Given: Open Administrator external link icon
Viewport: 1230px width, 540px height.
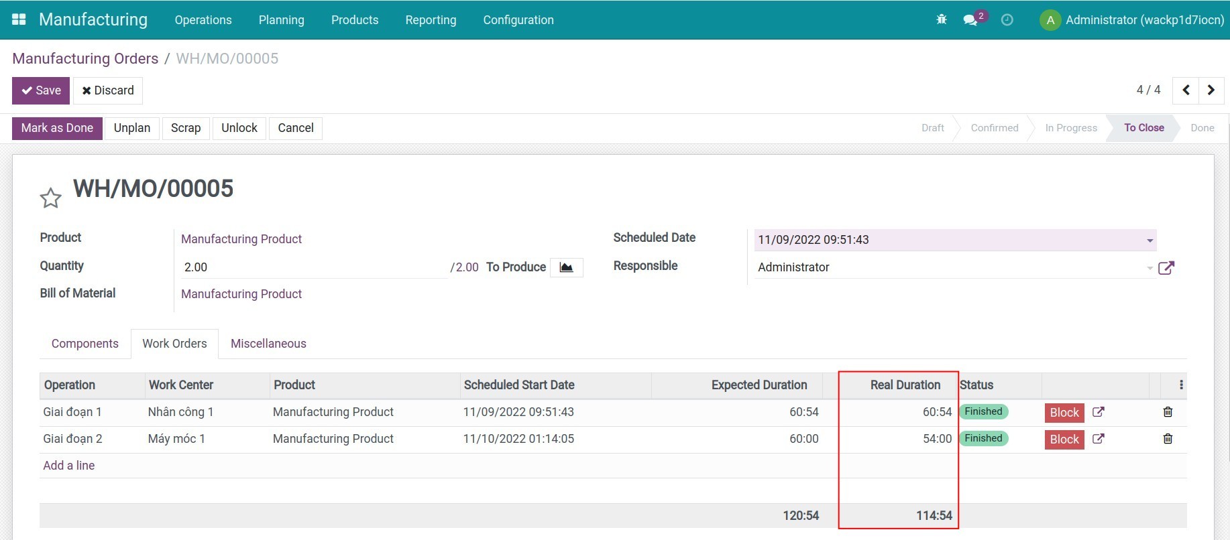Looking at the screenshot, I should pos(1166,268).
